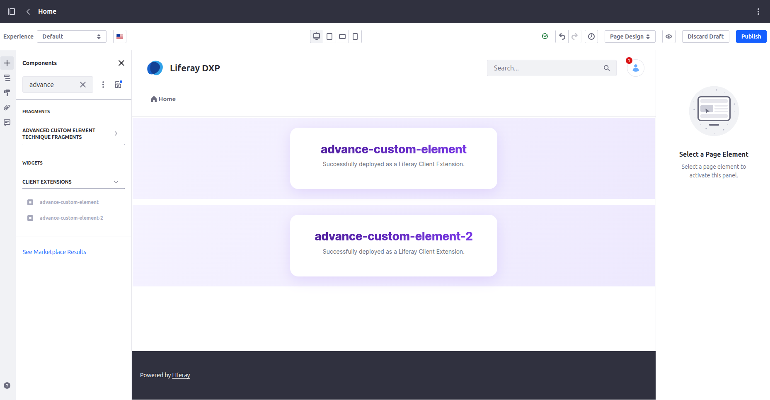Screen dimensions: 770x400
Task: Click the notification badge on avatar
Action: point(629,61)
